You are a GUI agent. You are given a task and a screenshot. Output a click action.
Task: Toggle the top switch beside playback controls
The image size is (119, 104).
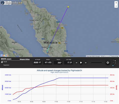[x=114, y=60]
